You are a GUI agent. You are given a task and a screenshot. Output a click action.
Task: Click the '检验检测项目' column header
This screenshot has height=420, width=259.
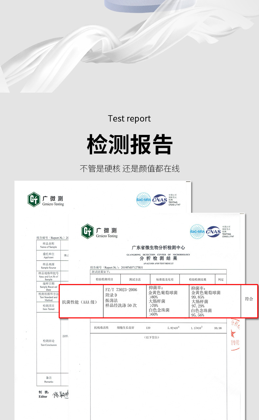(105, 279)
